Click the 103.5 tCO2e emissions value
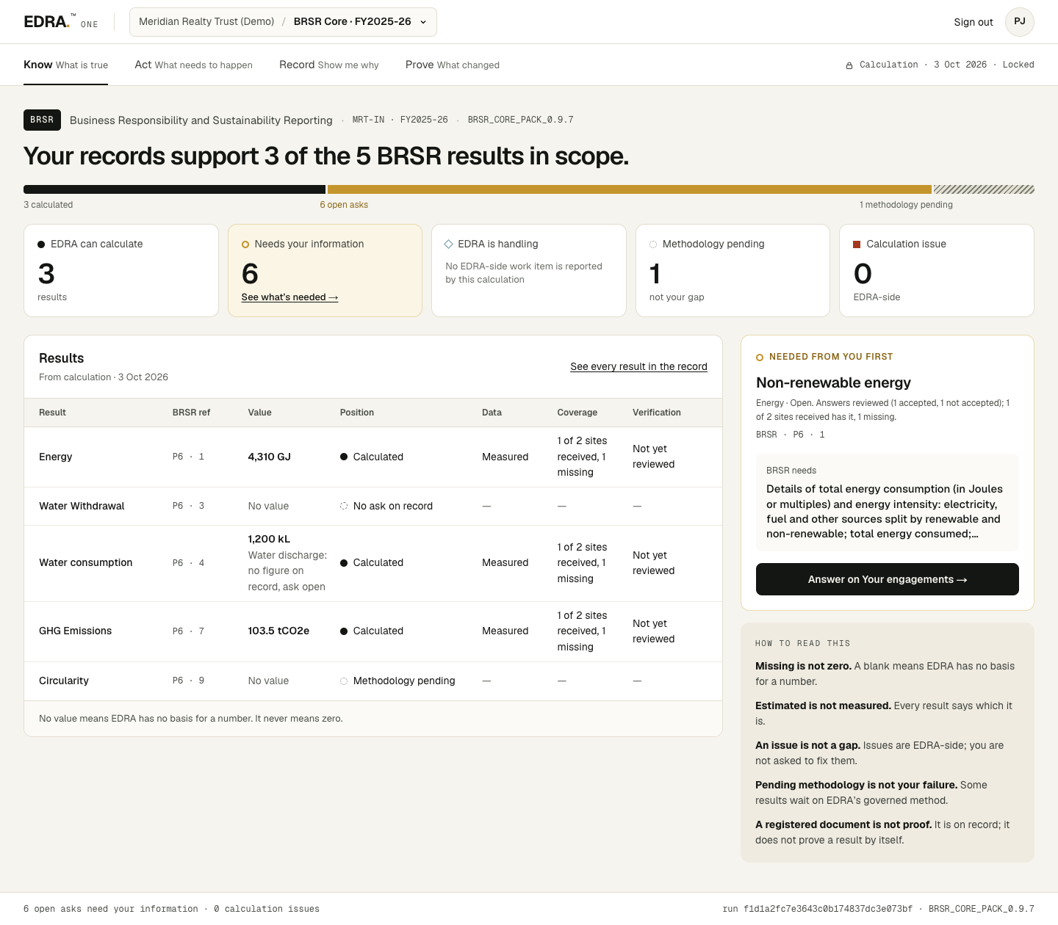This screenshot has height=925, width=1058. coord(278,631)
